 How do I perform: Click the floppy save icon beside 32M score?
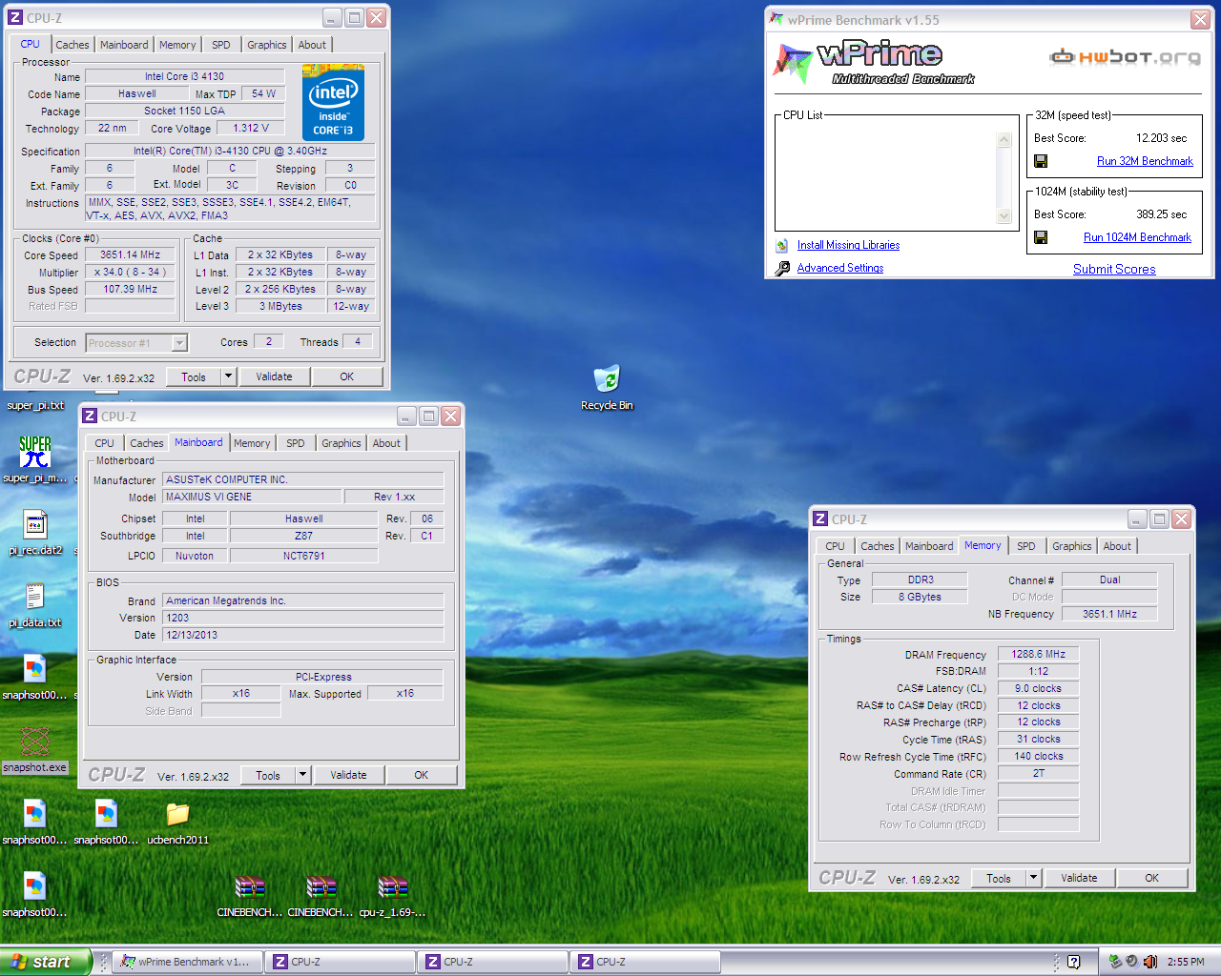pos(1041,161)
